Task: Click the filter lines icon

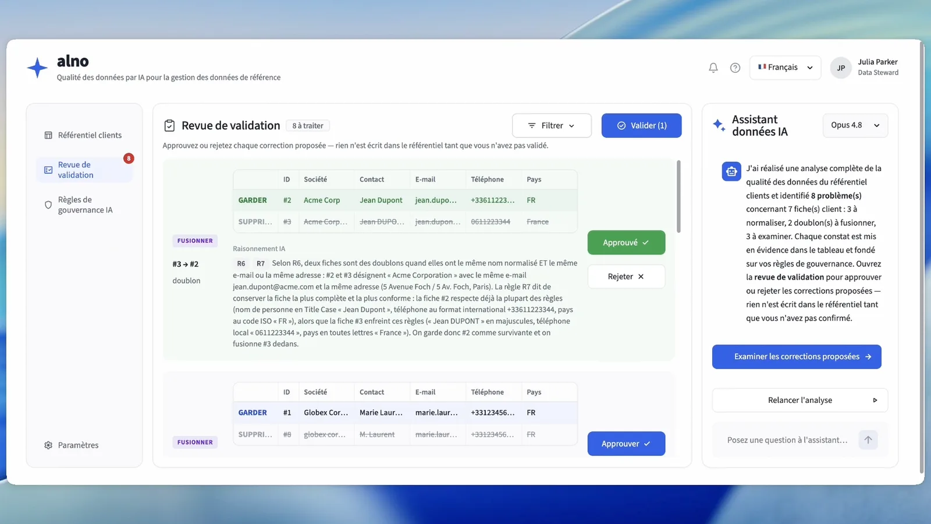Action: click(531, 126)
